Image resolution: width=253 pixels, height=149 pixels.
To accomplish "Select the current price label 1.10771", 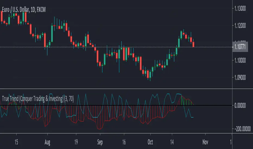I will [240, 47].
